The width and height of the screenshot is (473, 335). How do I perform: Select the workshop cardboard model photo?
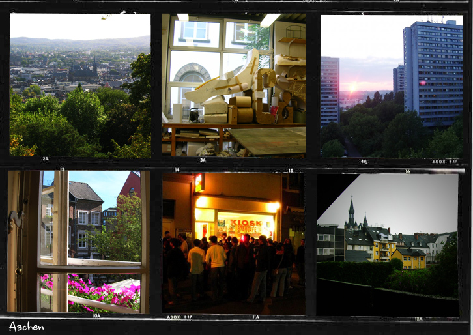click(234, 85)
